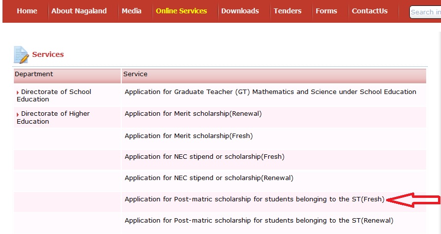Go to the Media menu
This screenshot has height=234, width=441.
coord(131,11)
